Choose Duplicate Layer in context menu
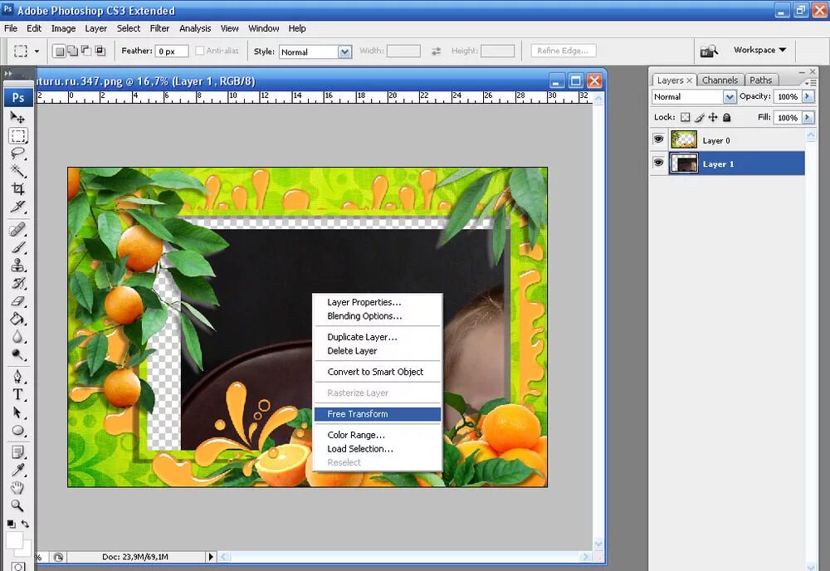The height and width of the screenshot is (571, 830). point(378,337)
